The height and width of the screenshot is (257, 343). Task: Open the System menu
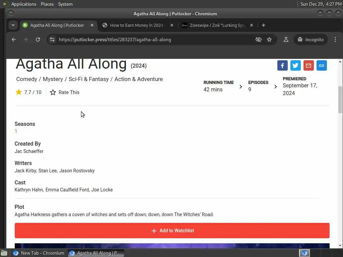(x=65, y=4)
